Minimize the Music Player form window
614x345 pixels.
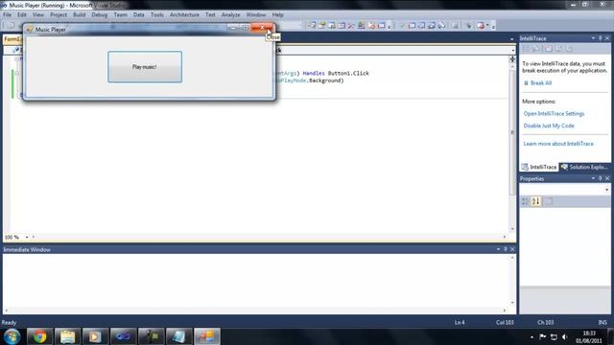(x=233, y=28)
